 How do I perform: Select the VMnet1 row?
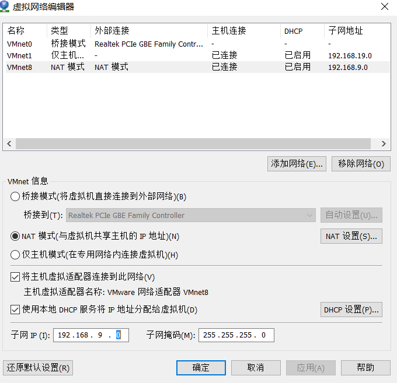197,55
